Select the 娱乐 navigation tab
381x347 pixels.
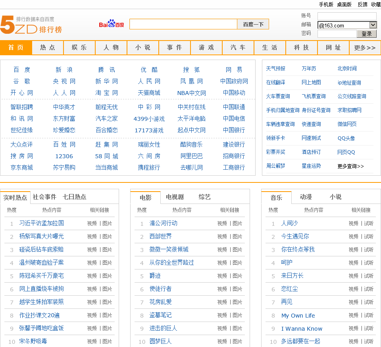[79, 48]
